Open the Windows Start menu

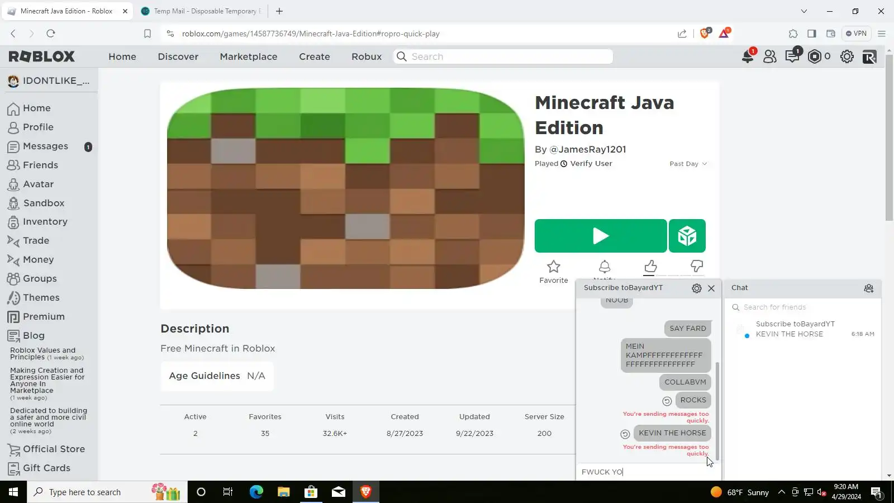point(13,492)
